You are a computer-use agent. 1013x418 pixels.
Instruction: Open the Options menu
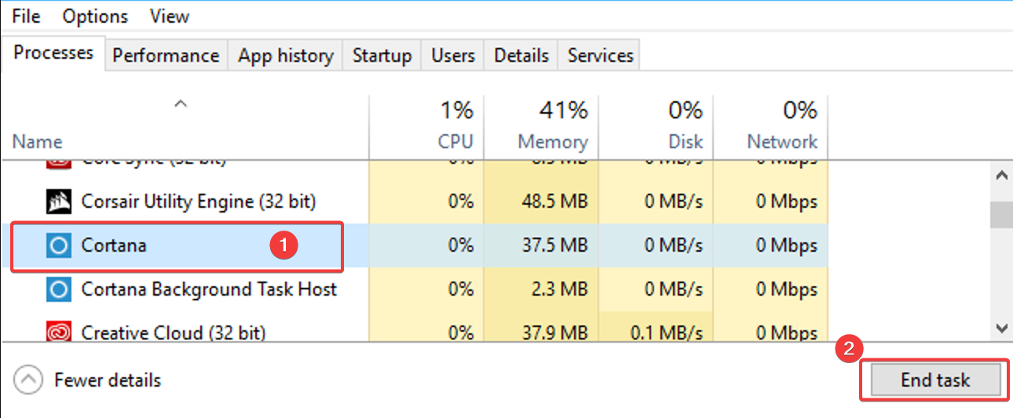pos(94,16)
